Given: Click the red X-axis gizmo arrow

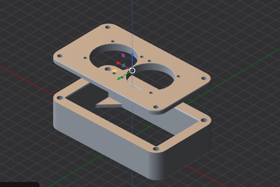Looking at the screenshot, I should coord(118,63).
